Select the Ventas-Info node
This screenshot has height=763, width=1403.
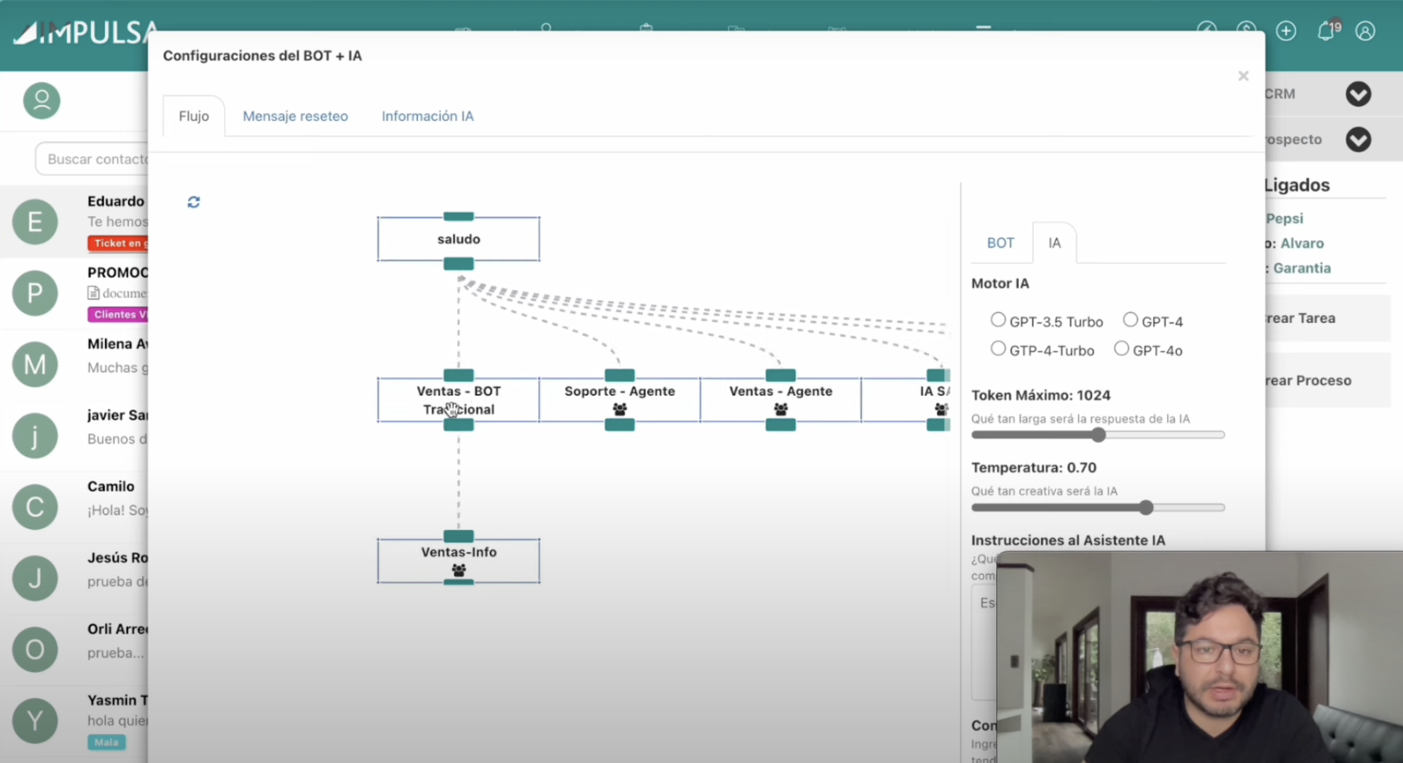[458, 561]
